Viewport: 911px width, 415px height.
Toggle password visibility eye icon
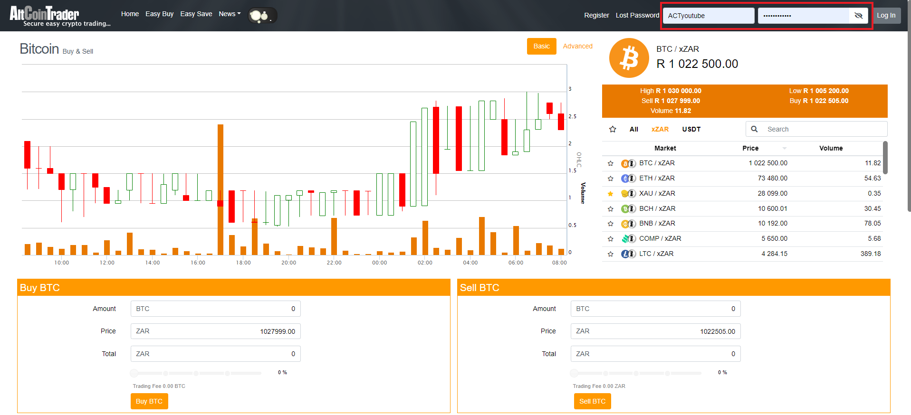tap(858, 16)
